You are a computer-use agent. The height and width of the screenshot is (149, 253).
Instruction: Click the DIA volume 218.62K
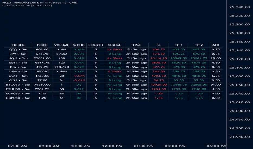(x=62, y=67)
